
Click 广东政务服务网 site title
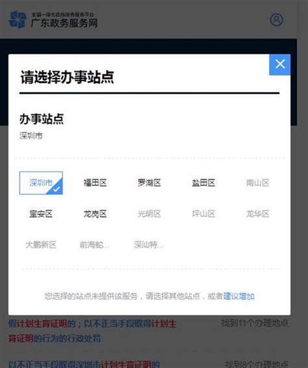pyautogui.click(x=64, y=23)
